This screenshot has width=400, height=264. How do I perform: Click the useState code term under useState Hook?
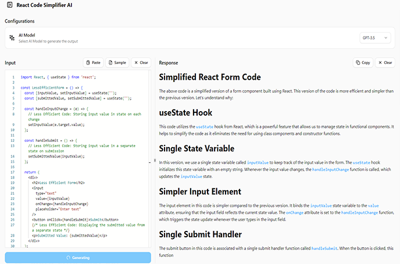pyautogui.click(x=204, y=126)
